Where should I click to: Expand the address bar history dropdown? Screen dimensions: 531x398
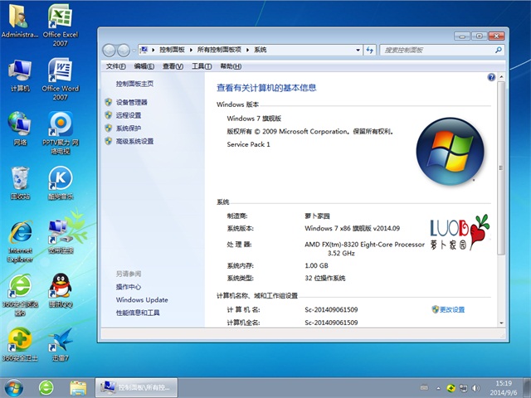358,50
